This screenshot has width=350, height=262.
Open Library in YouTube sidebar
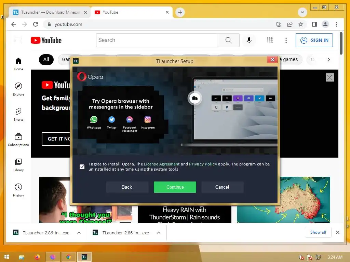pyautogui.click(x=18, y=165)
